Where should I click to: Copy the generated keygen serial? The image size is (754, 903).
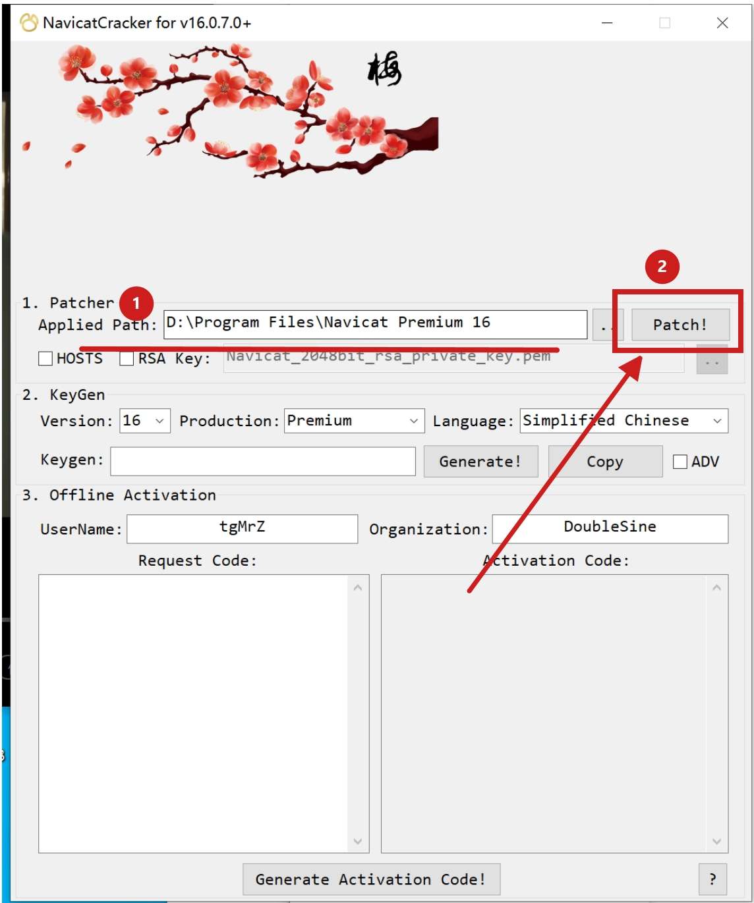click(x=605, y=461)
